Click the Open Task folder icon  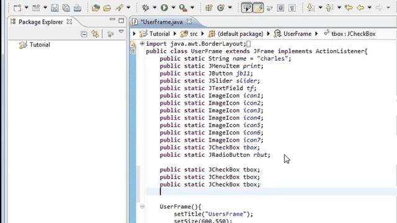(x=107, y=8)
